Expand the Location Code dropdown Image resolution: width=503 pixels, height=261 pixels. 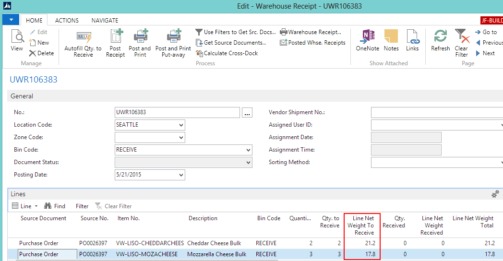pos(180,125)
